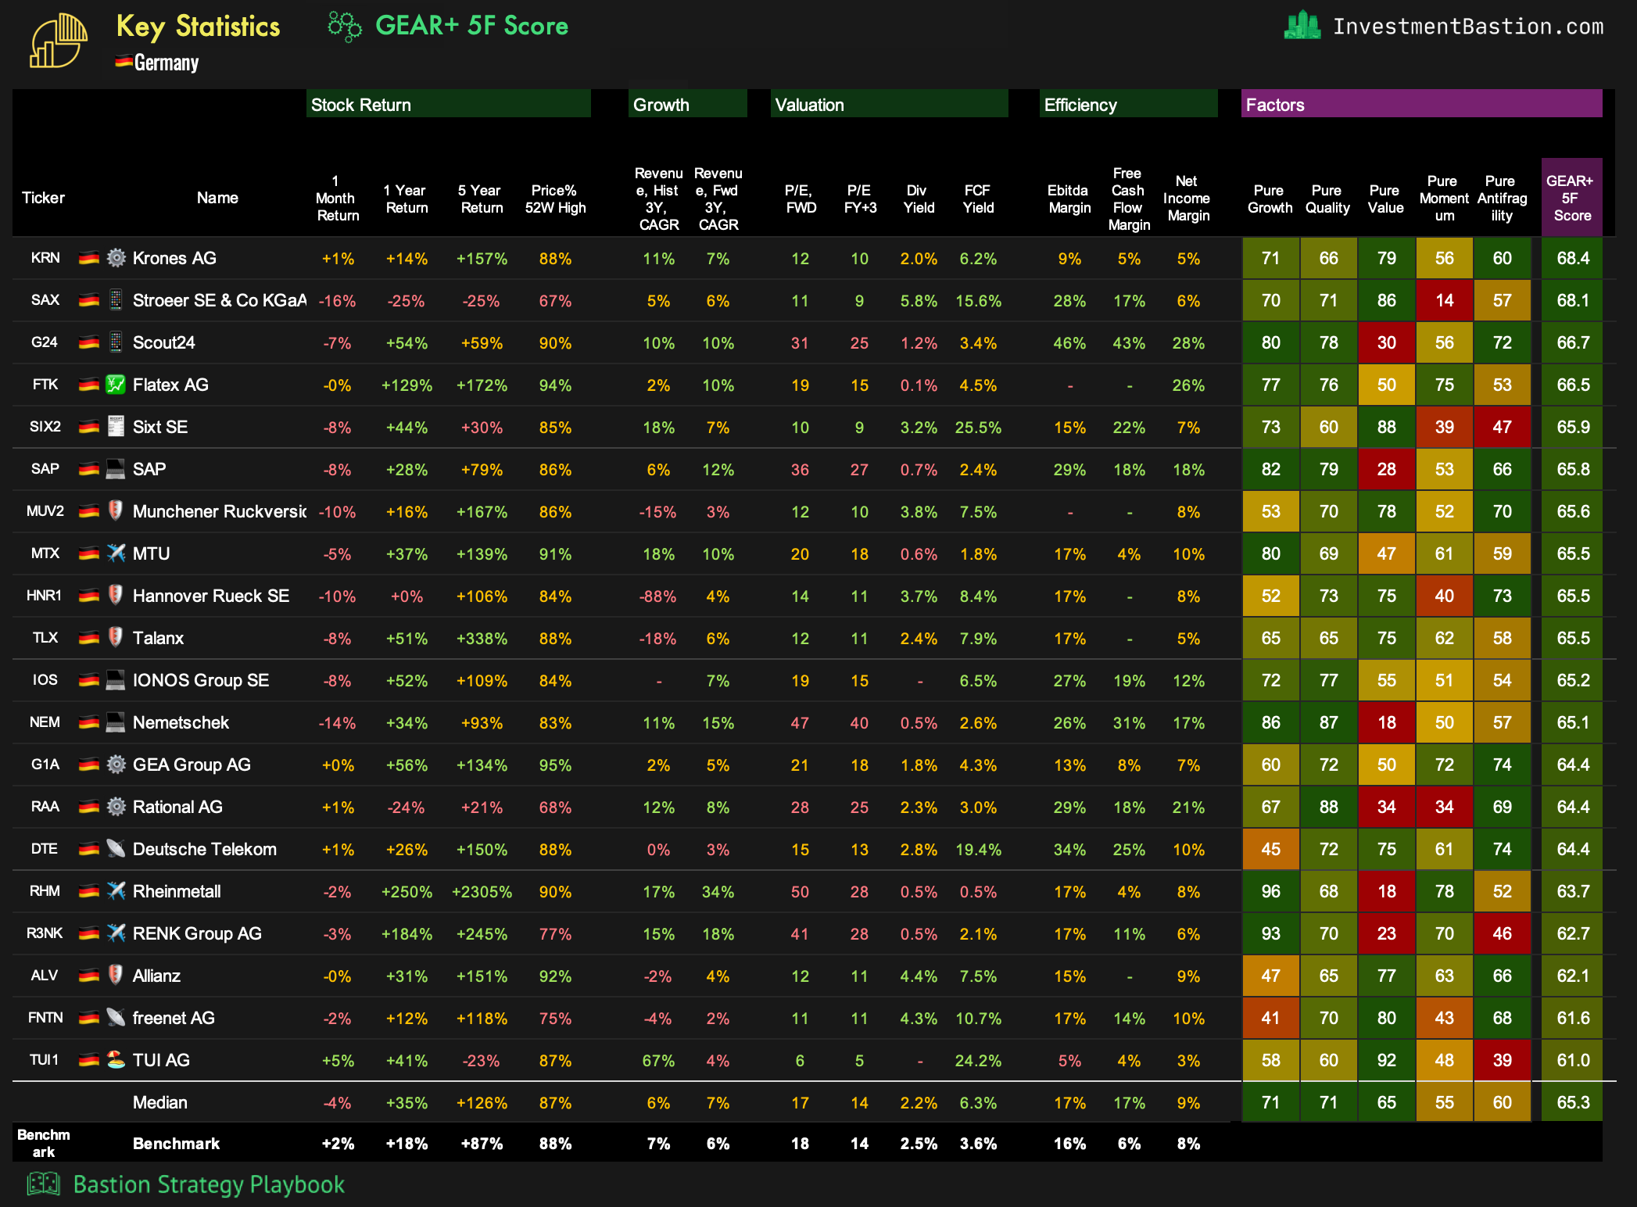Click the airplane icon beside Rheinmetall

click(x=116, y=891)
